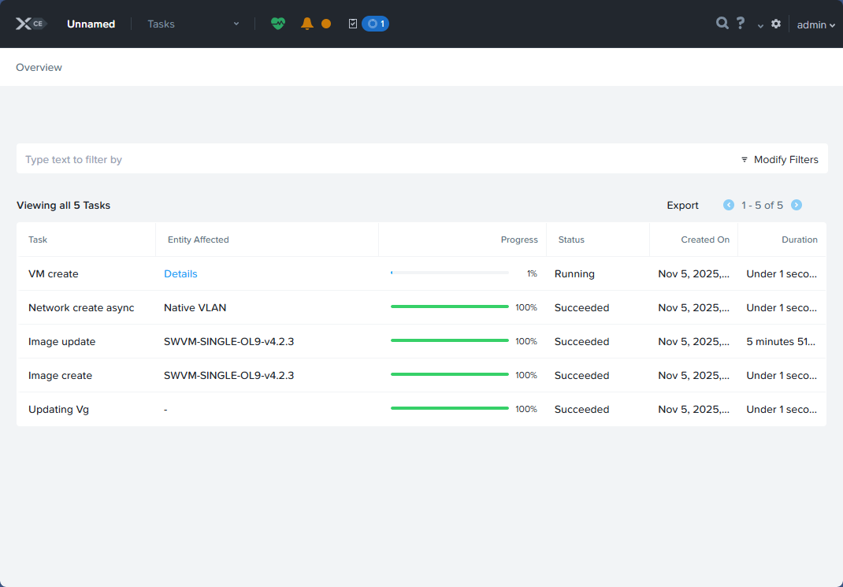This screenshot has width=843, height=587.
Task: Select the Overview menu item
Action: (x=39, y=67)
